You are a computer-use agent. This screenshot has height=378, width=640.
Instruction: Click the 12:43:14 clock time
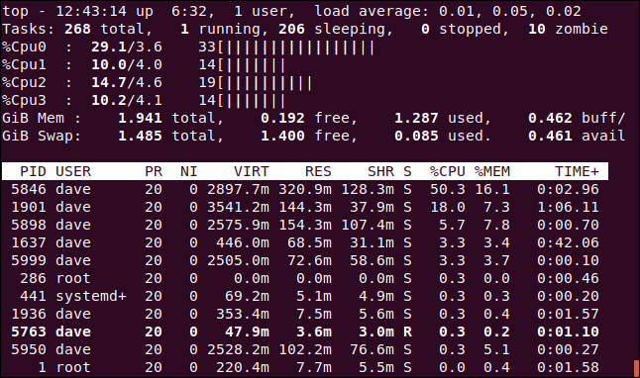[91, 12]
